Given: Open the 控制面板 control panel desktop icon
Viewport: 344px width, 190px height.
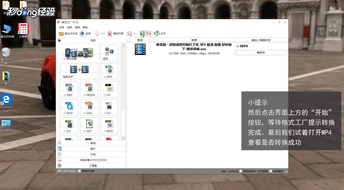Looking at the screenshot, I should [6, 126].
